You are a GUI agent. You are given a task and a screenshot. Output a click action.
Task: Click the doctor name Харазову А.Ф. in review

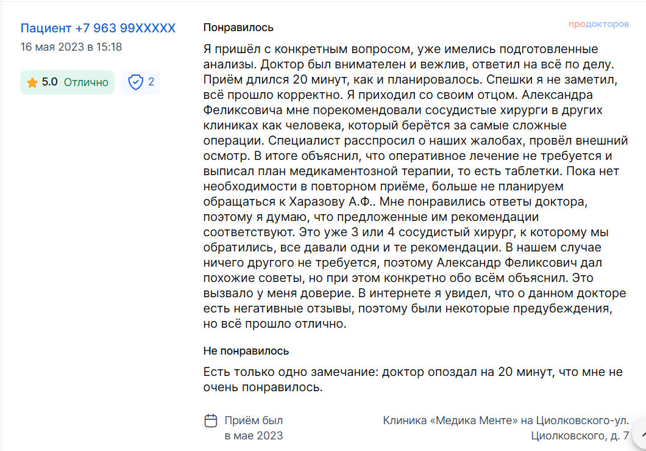(332, 202)
